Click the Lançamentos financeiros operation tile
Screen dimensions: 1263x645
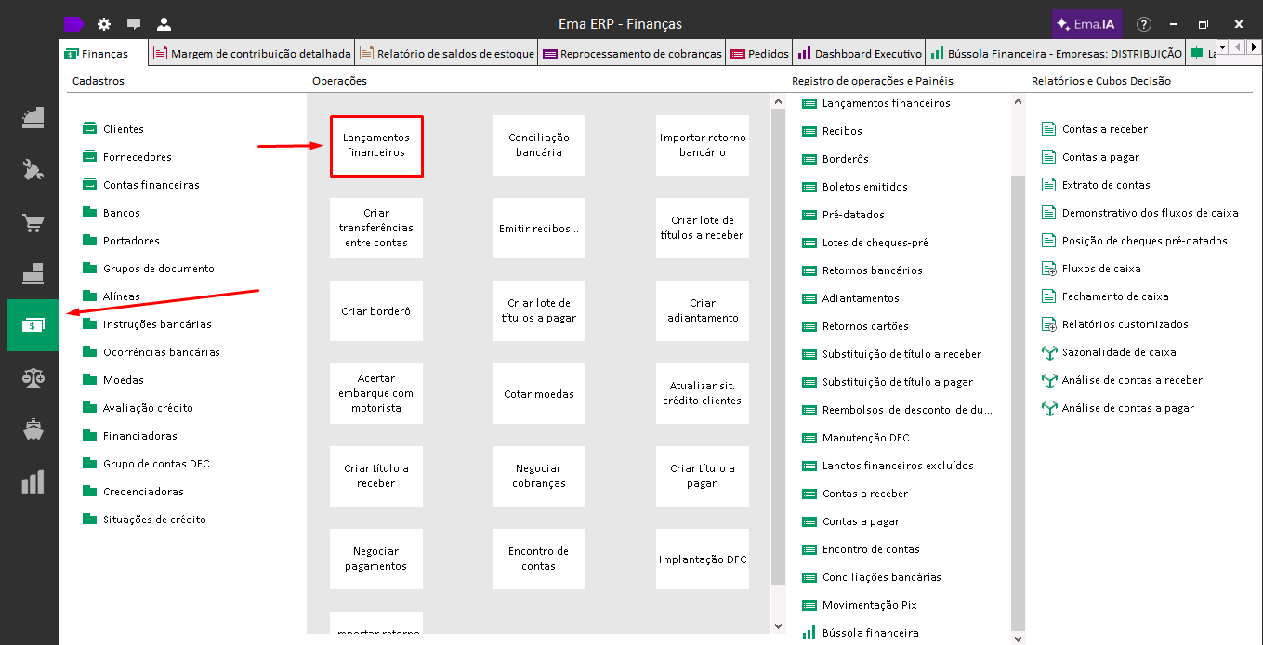(376, 145)
